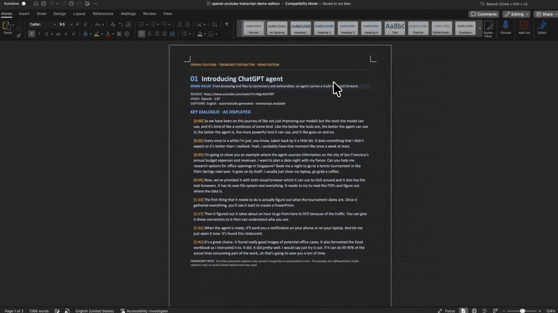Toggle Bold formatting
The width and height of the screenshot is (558, 313).
click(x=32, y=34)
